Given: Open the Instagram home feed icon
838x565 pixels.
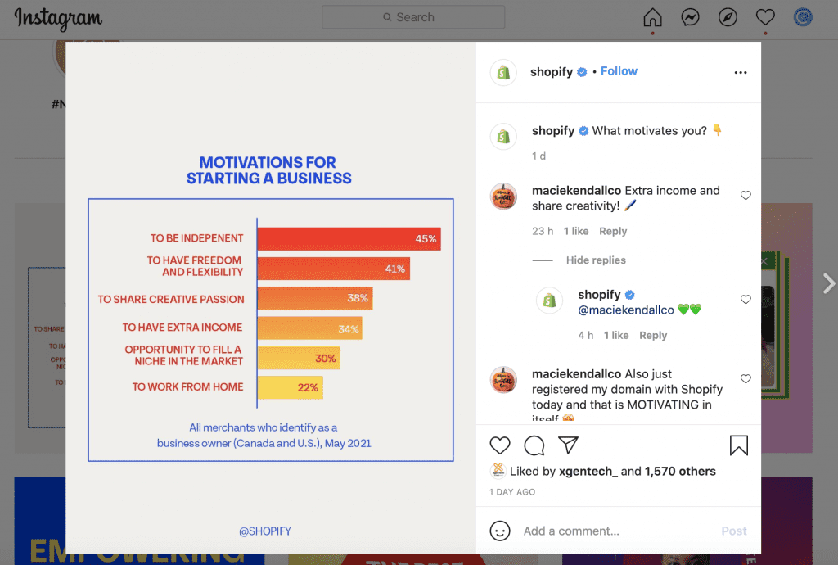Looking at the screenshot, I should [x=652, y=18].
